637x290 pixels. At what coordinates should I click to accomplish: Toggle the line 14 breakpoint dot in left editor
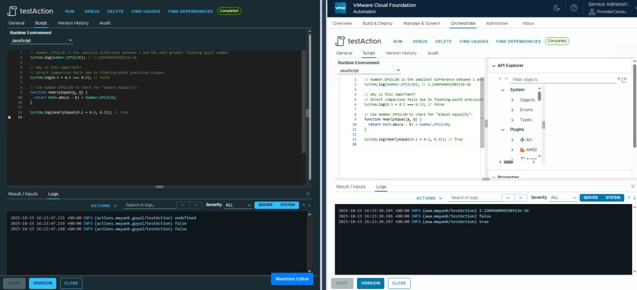pyautogui.click(x=10, y=117)
